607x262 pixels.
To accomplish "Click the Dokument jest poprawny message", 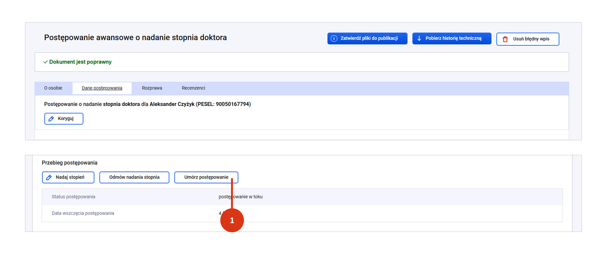I will pos(80,62).
